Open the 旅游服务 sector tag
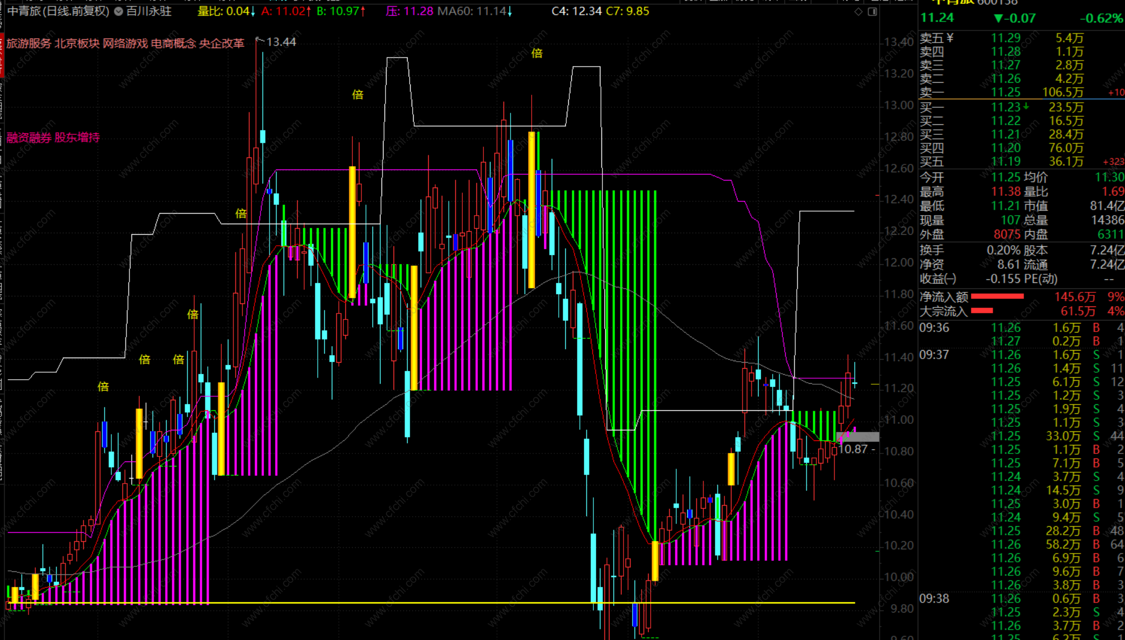This screenshot has height=640, width=1125. click(x=29, y=44)
